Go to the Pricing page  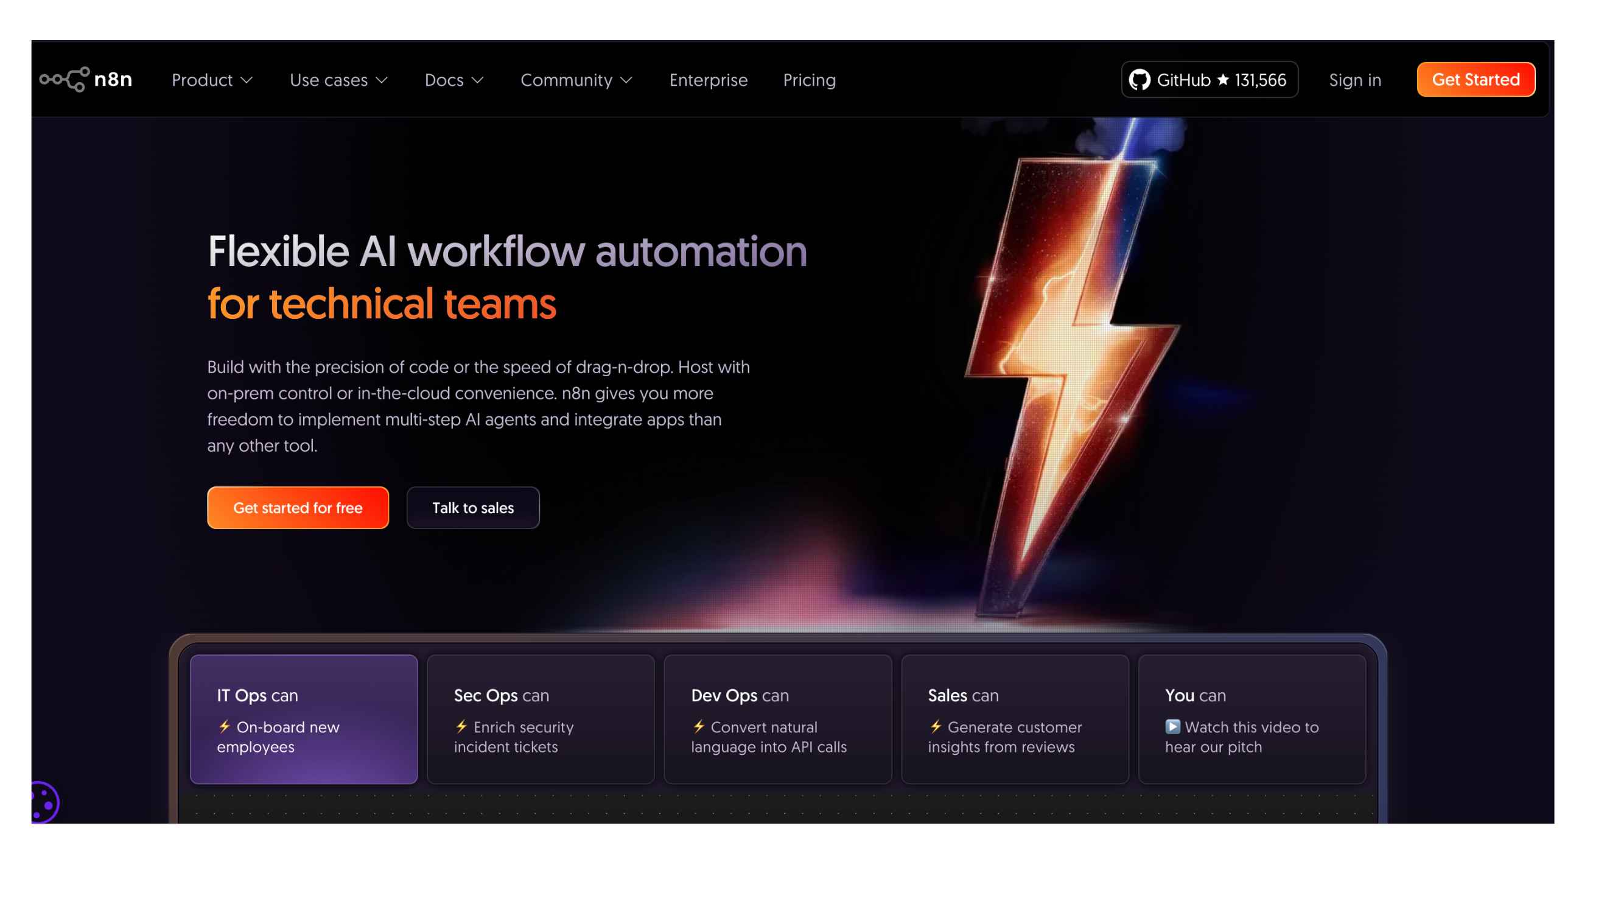(x=809, y=80)
